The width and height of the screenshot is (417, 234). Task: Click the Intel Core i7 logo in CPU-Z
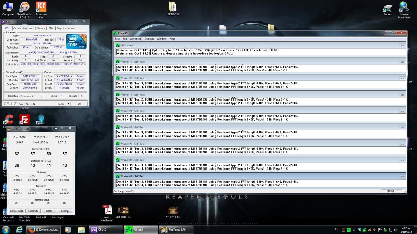coord(77,42)
